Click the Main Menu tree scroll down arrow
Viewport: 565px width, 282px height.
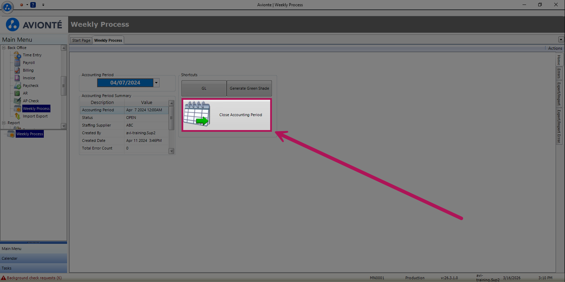pos(64,126)
